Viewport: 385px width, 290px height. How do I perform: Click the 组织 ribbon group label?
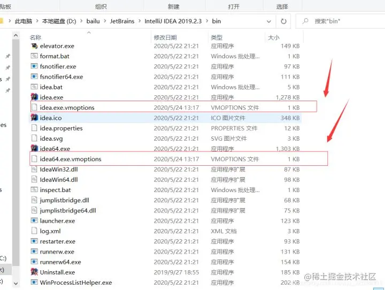pos(101,6)
